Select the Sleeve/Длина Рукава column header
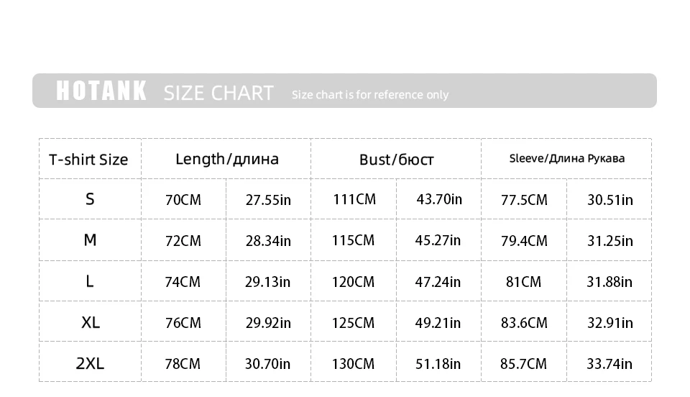The image size is (690, 397). click(x=566, y=159)
